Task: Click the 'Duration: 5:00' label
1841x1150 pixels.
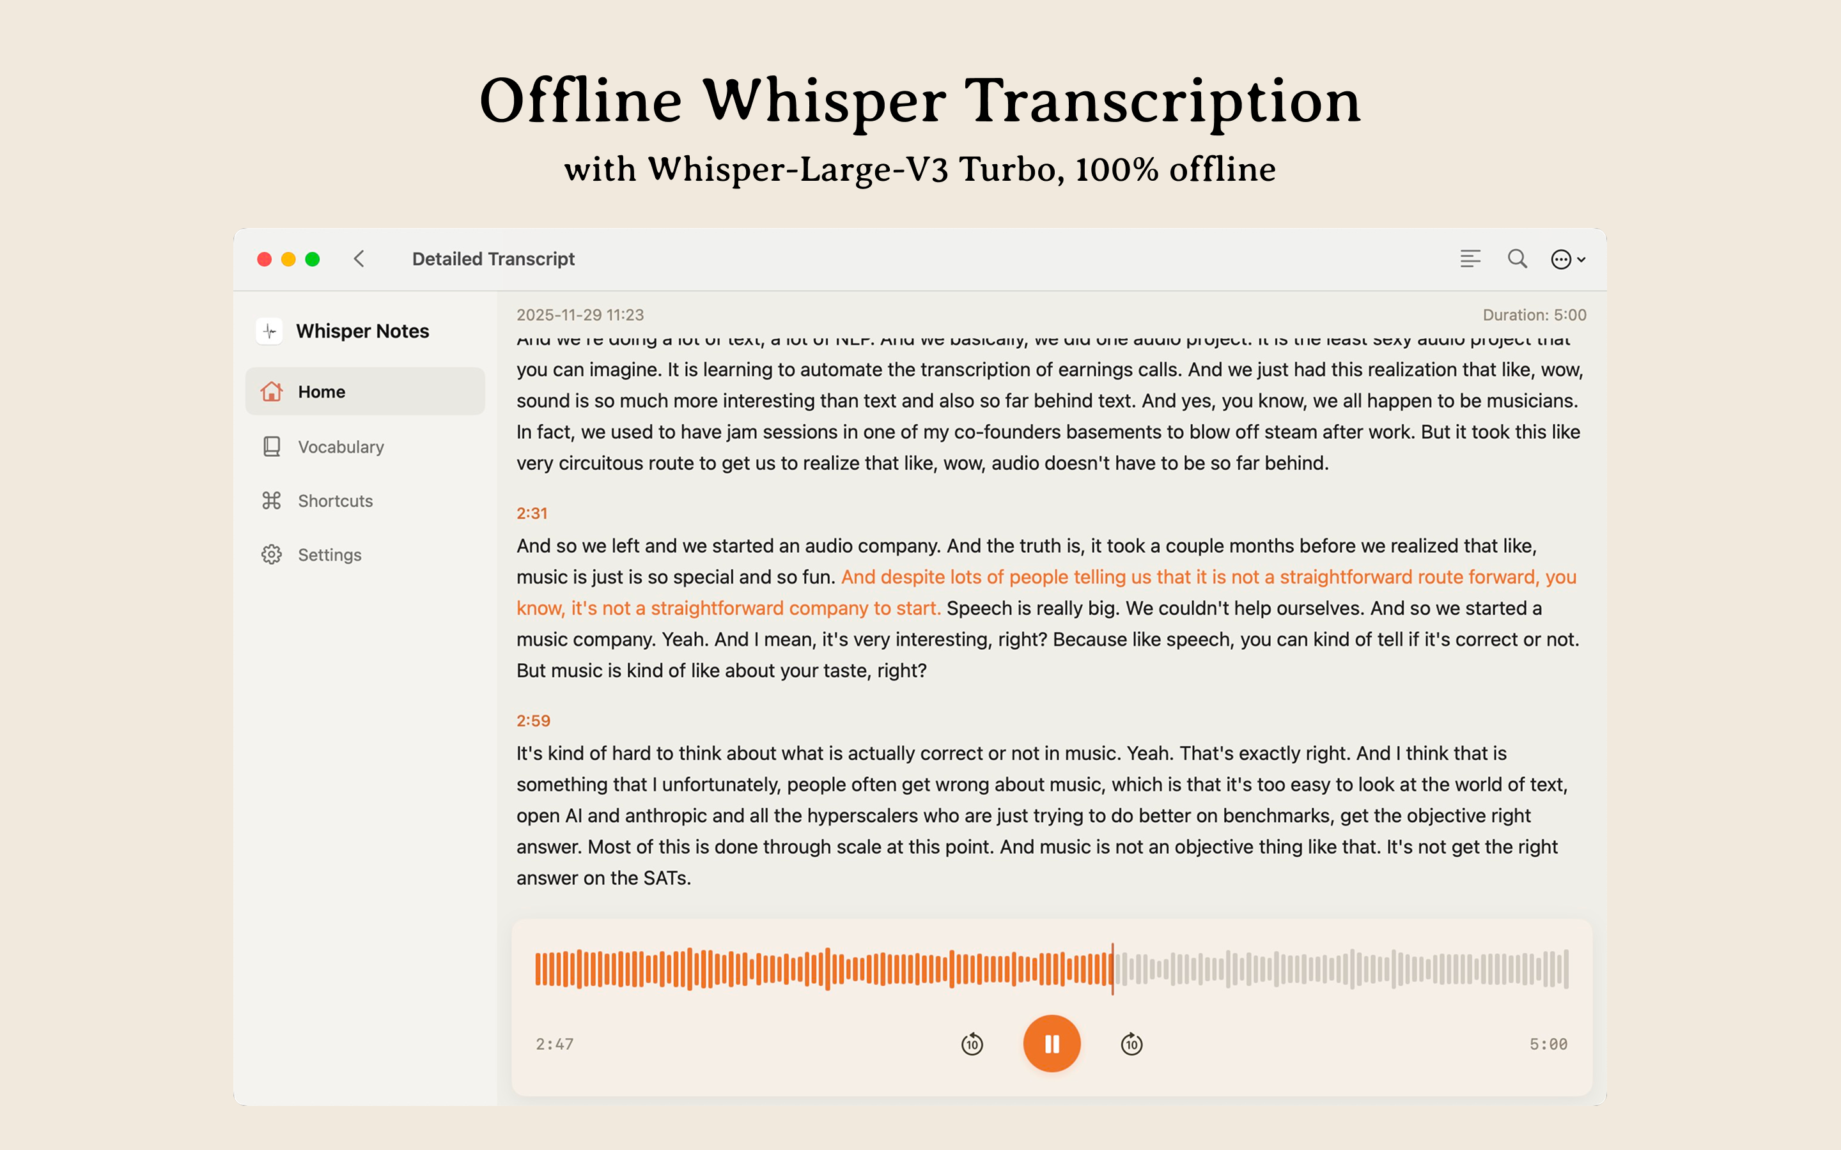Action: 1534,315
